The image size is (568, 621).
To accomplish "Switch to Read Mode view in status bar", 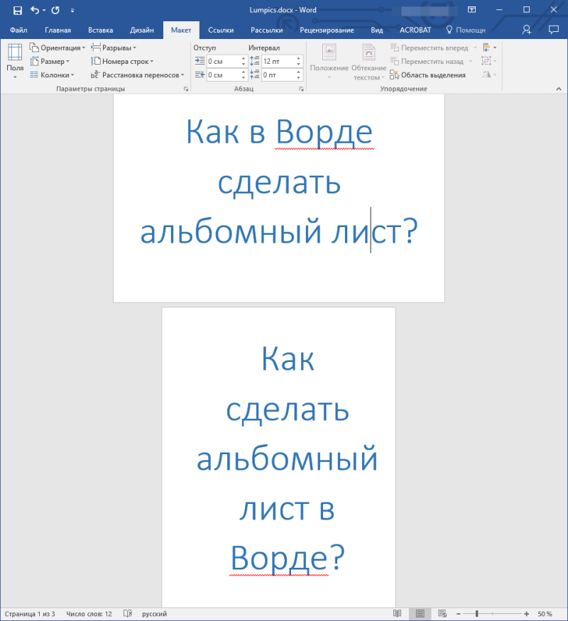I will tap(398, 613).
